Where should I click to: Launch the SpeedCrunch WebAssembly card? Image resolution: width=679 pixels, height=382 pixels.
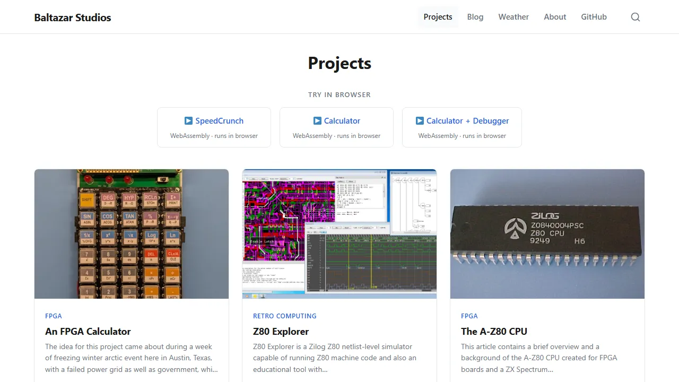tap(214, 127)
